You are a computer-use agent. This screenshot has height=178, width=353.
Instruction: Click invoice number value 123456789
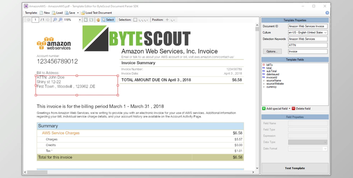pos(234,69)
